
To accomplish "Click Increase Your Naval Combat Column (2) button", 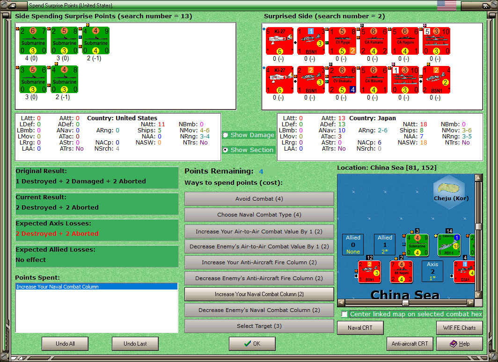I will point(259,294).
